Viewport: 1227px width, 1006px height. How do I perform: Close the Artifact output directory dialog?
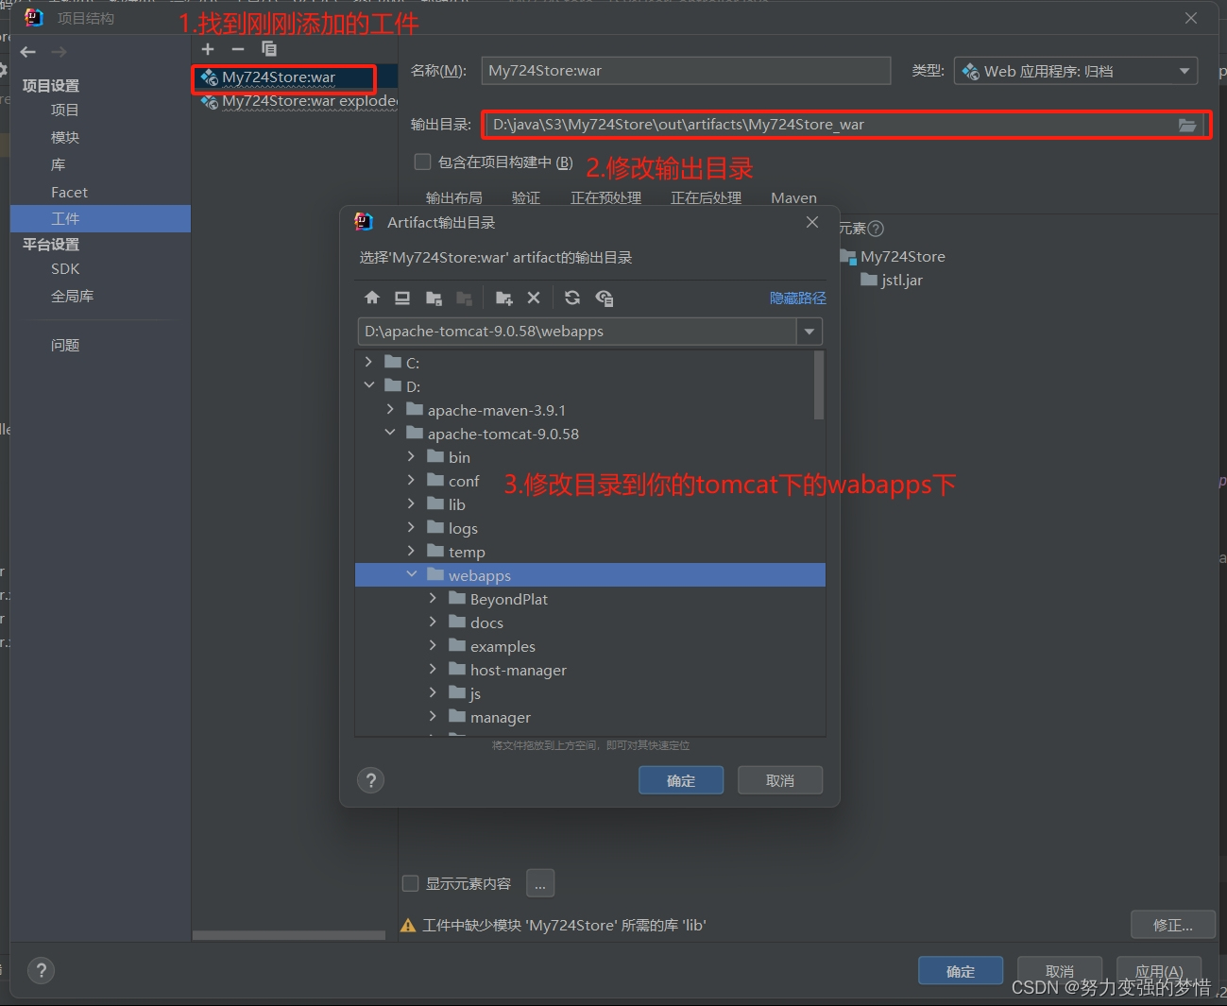(x=812, y=222)
